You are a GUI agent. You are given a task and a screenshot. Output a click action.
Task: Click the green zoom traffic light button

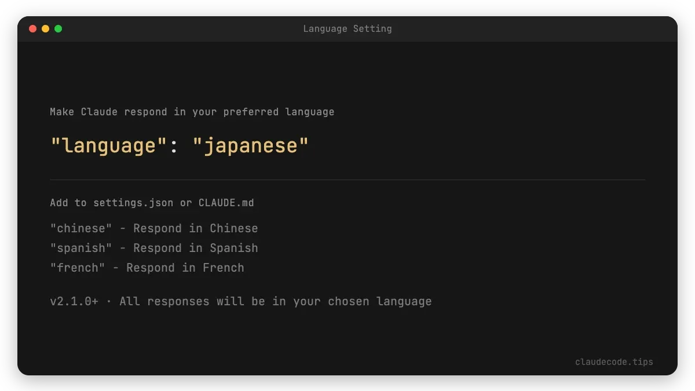[57, 28]
